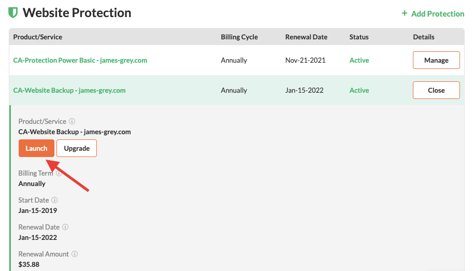This screenshot has height=271, width=474.
Task: Click the Product/Service column header
Action: pos(38,37)
